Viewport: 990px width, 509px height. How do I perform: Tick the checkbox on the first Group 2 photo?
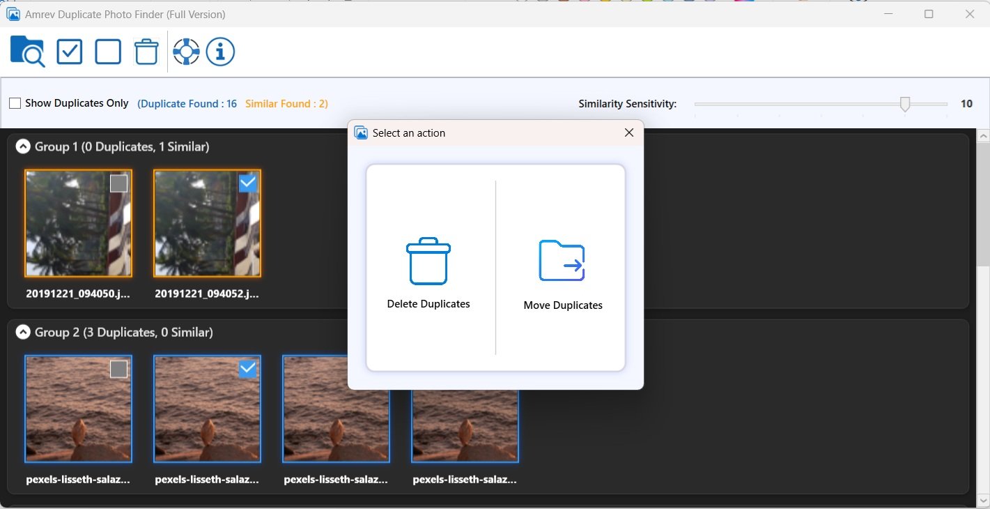[x=118, y=369]
